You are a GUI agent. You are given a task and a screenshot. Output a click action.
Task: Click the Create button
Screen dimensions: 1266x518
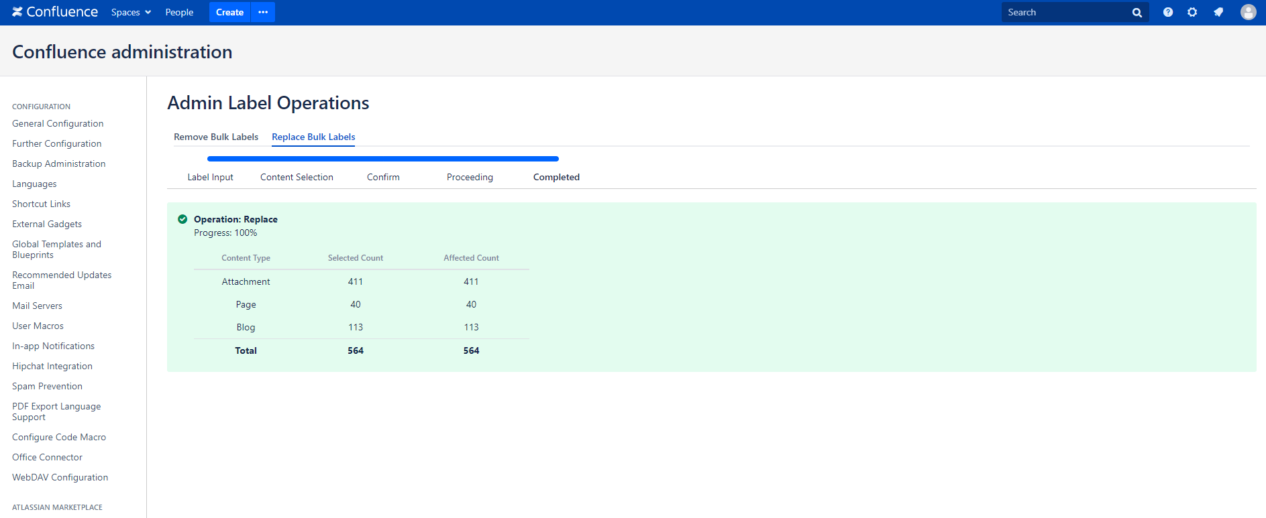(229, 12)
